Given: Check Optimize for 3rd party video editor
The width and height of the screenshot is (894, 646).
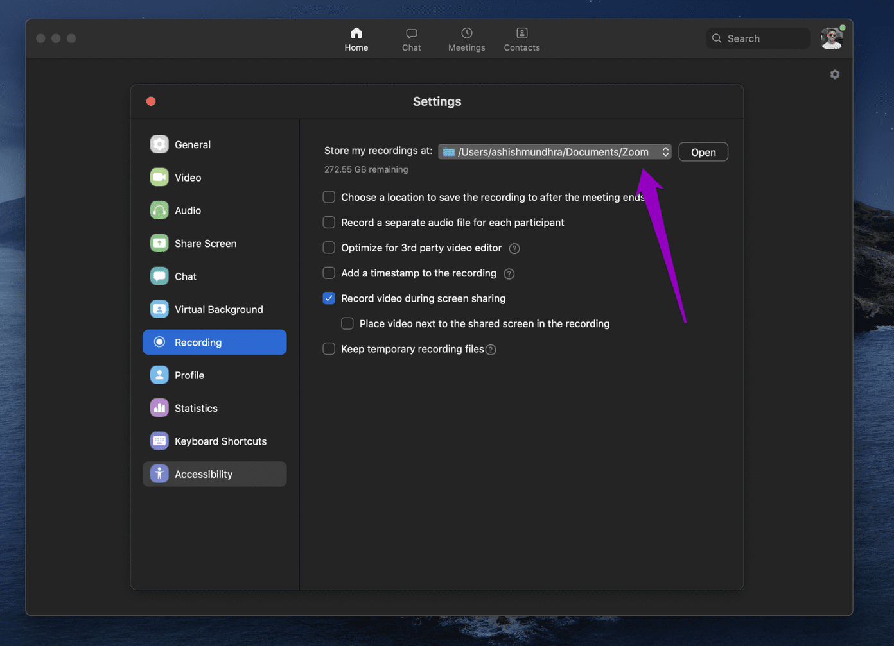Looking at the screenshot, I should [329, 248].
